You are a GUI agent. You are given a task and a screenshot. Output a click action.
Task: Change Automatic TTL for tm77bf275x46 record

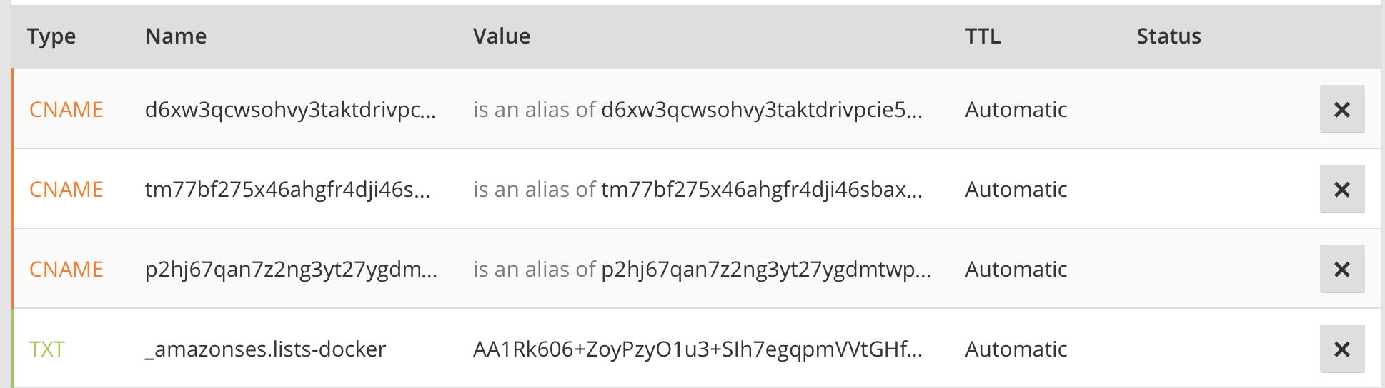(1016, 190)
